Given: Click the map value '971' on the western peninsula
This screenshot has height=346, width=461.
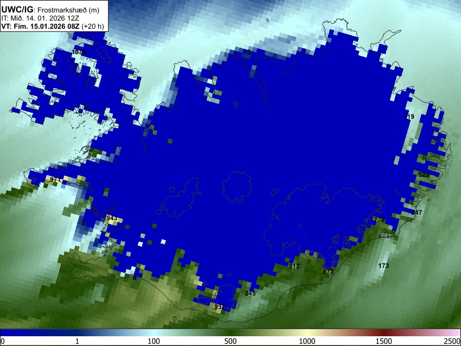Looking at the screenshot, I should pyautogui.click(x=55, y=180).
